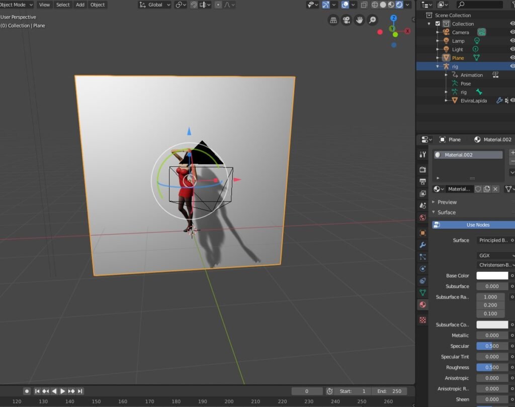
Task: Hide the Camera object in outliner
Action: pos(512,32)
